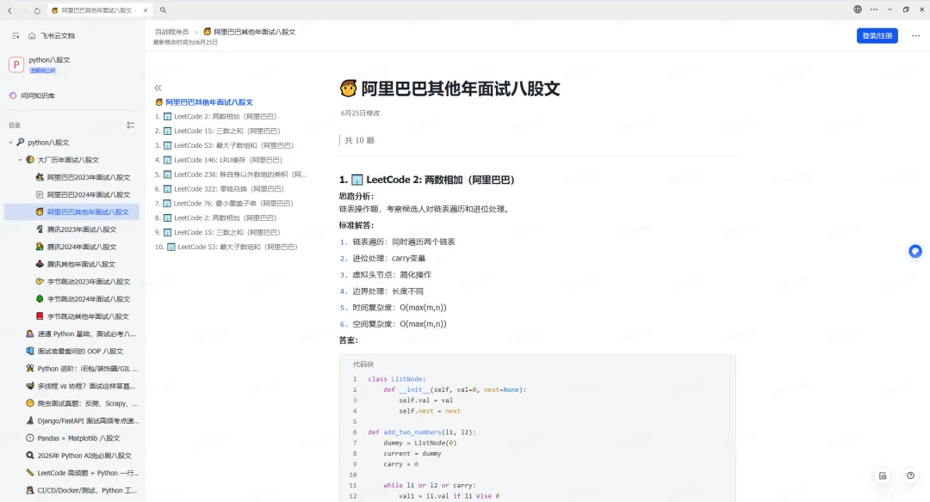
Task: Click the 代码块 label
Action: tap(363, 364)
